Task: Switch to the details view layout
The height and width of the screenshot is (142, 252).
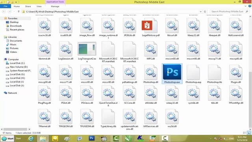Action: point(245,133)
